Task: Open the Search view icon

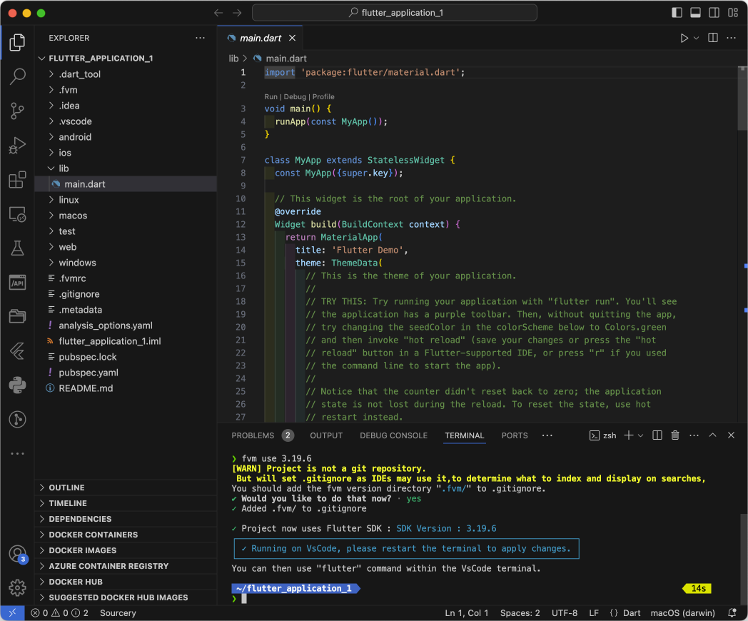Action: point(17,76)
